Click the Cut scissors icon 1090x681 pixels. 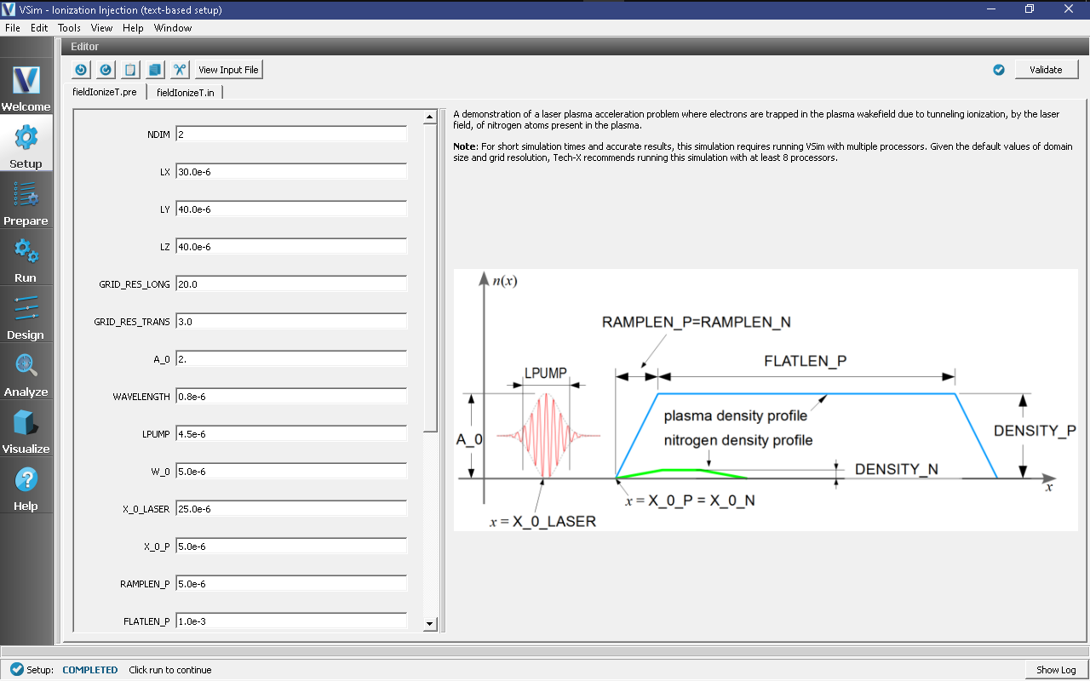tap(180, 70)
